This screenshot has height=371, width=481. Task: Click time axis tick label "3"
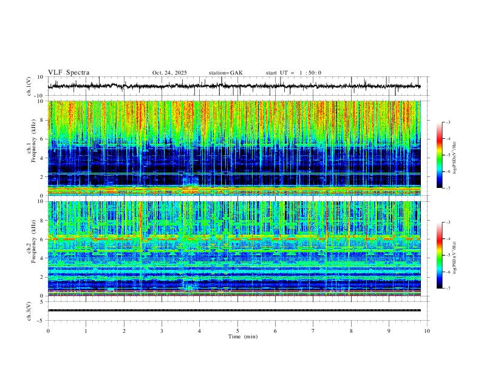[x=162, y=331]
